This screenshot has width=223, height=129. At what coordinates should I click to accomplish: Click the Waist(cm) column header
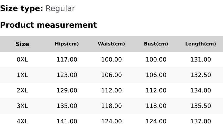click(111, 44)
